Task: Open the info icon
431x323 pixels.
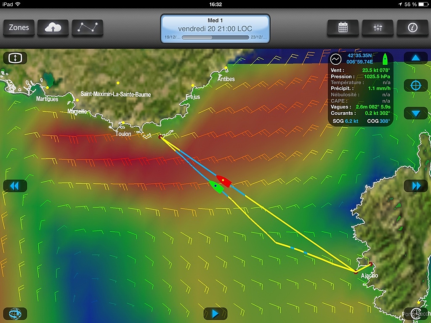Action: [x=412, y=27]
